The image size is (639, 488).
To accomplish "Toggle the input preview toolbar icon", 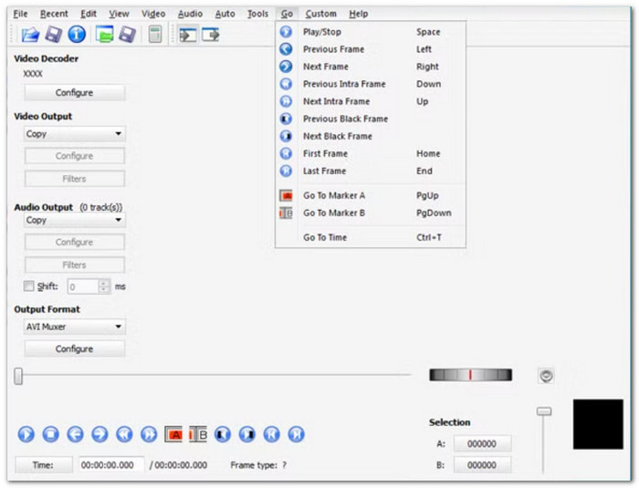I will (x=188, y=35).
